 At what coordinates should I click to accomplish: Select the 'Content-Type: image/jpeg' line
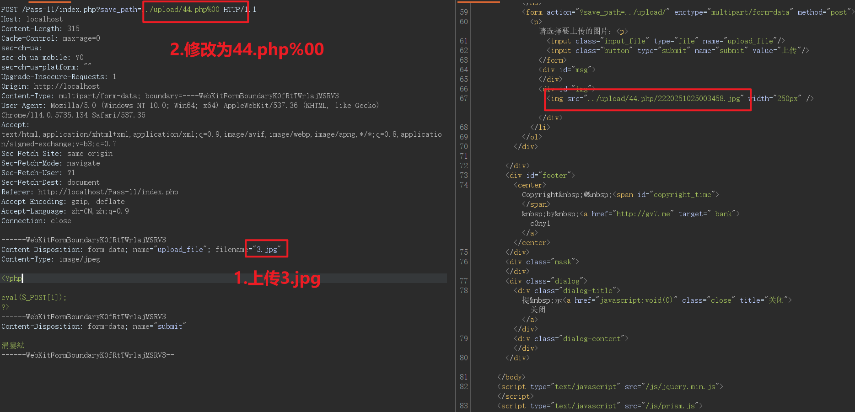coord(51,259)
